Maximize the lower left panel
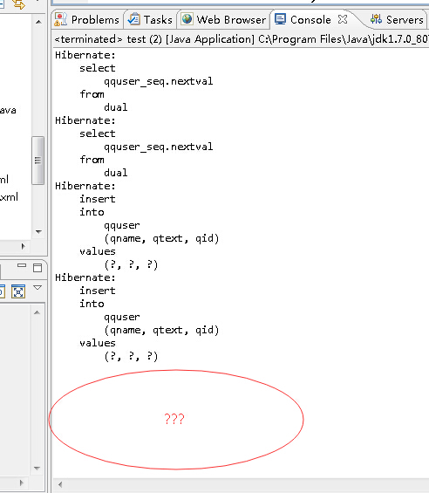429x493 pixels. pyautogui.click(x=37, y=268)
